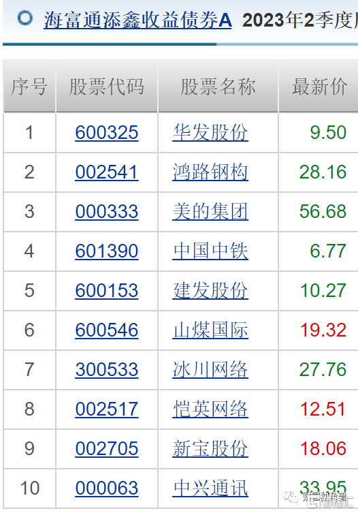
Task: Open stock code 002541 link
Action: coord(107,172)
